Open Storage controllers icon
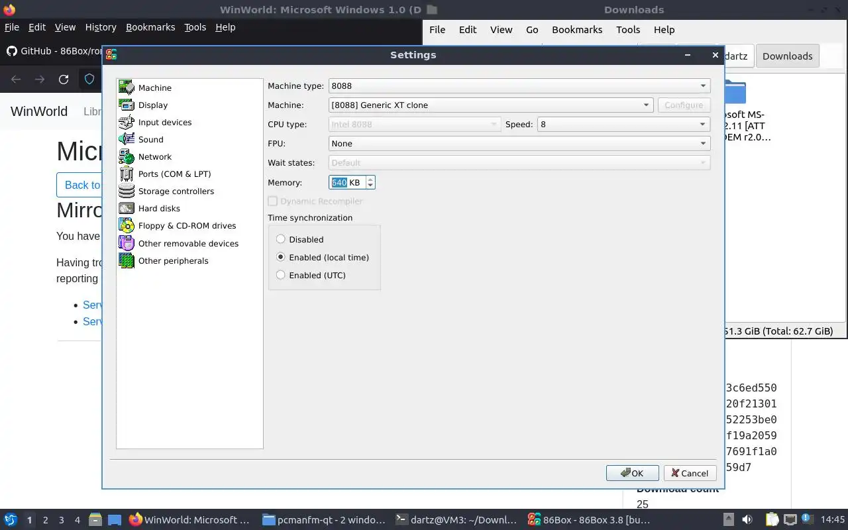 pos(127,191)
